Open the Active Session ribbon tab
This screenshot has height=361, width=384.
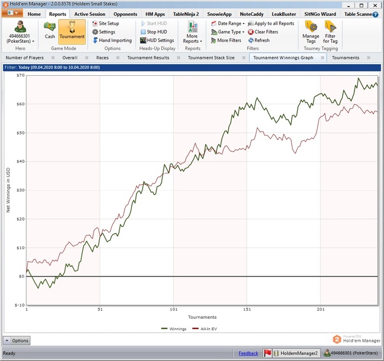[x=89, y=14]
